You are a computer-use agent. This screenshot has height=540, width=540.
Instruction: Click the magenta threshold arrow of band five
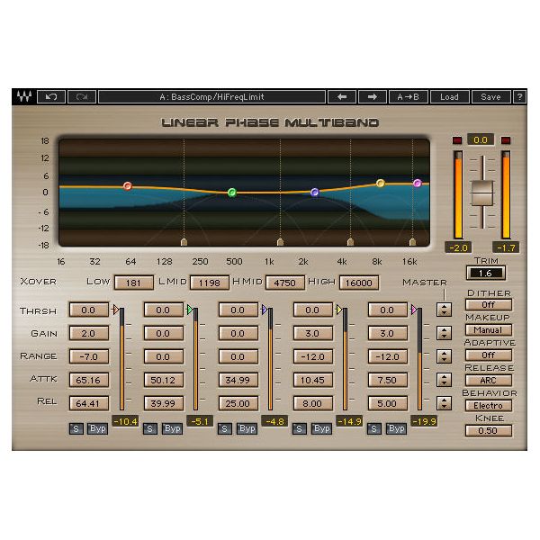(x=414, y=310)
